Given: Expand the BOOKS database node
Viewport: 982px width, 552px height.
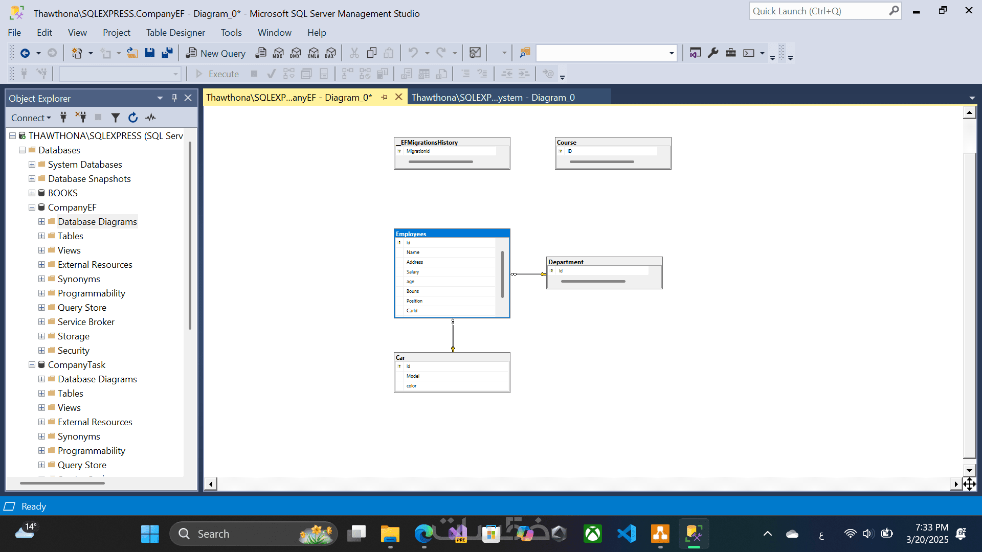Looking at the screenshot, I should click(x=32, y=193).
